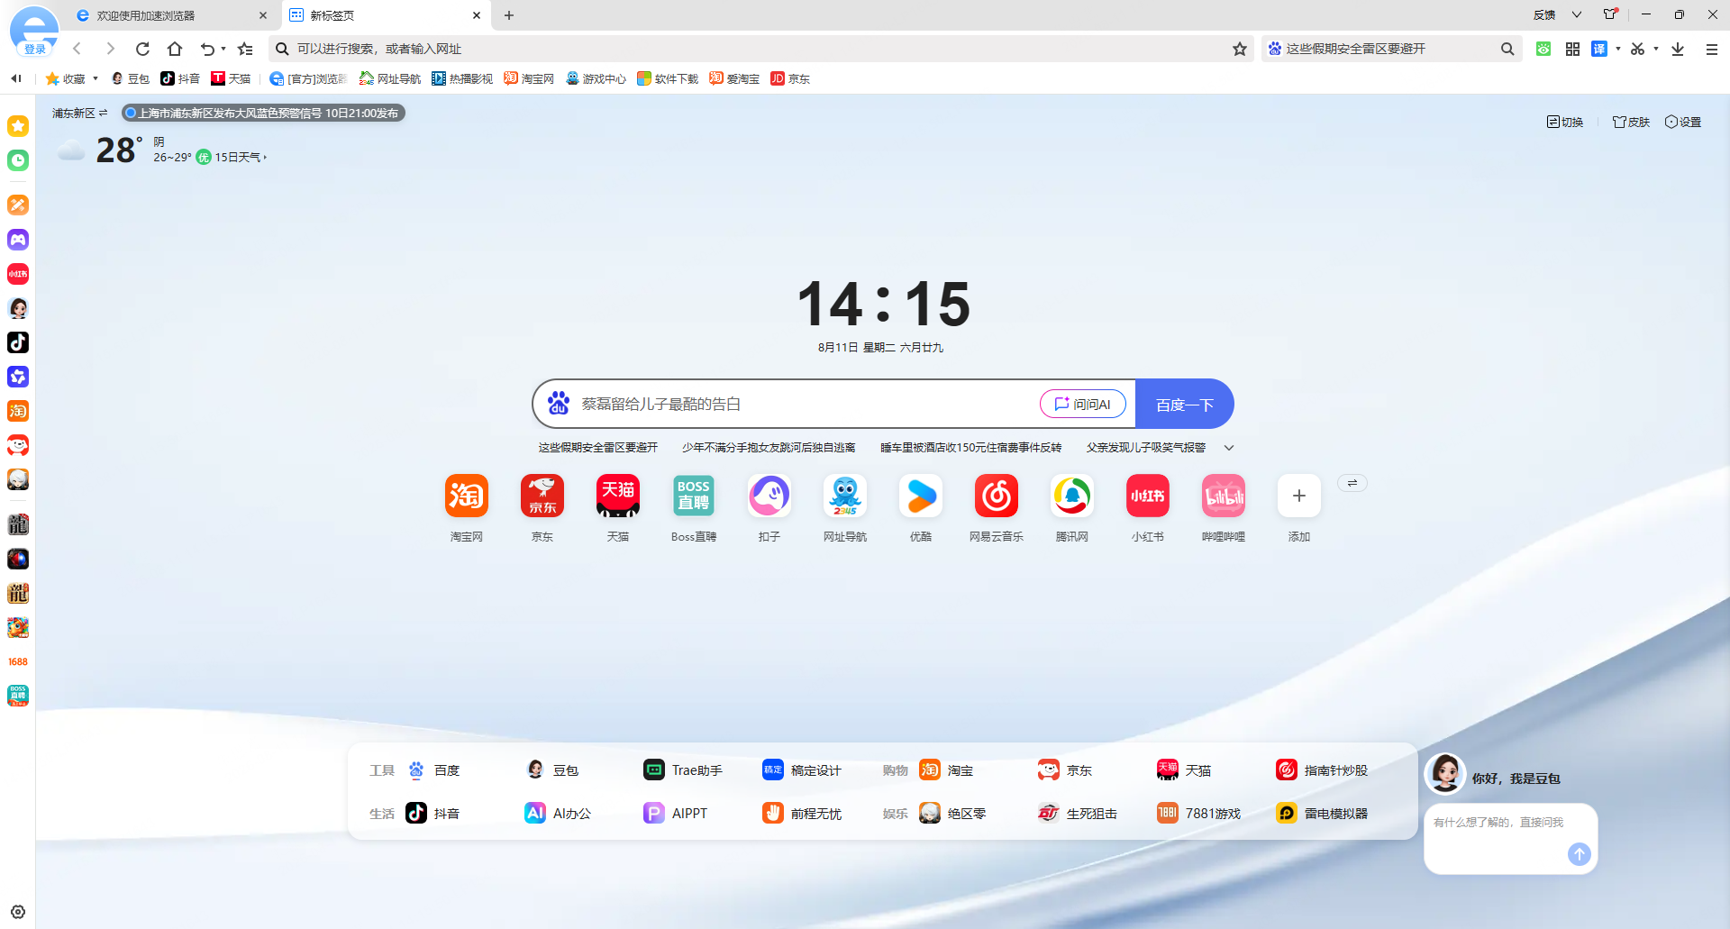Open the screenshot scissors tool
Screen dimensions: 1730x929
tap(1637, 49)
